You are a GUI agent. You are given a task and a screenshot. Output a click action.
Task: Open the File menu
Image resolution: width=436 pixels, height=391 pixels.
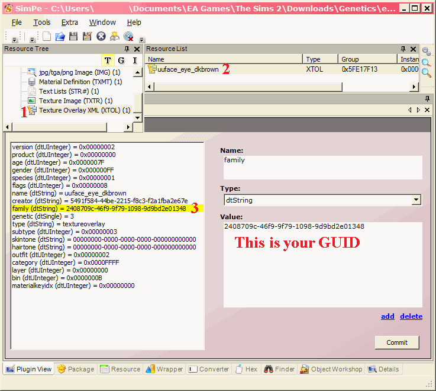(x=17, y=23)
